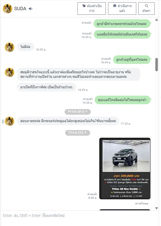161x226 pixels.
Task: Click the avatar next to สมมุติว่าสนใจ message
Action: click(10, 72)
